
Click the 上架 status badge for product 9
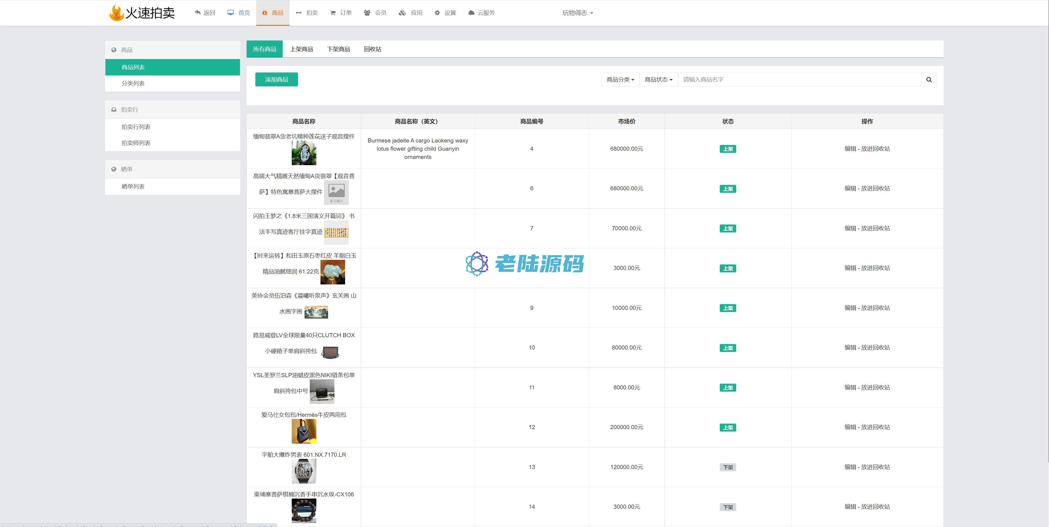(728, 308)
